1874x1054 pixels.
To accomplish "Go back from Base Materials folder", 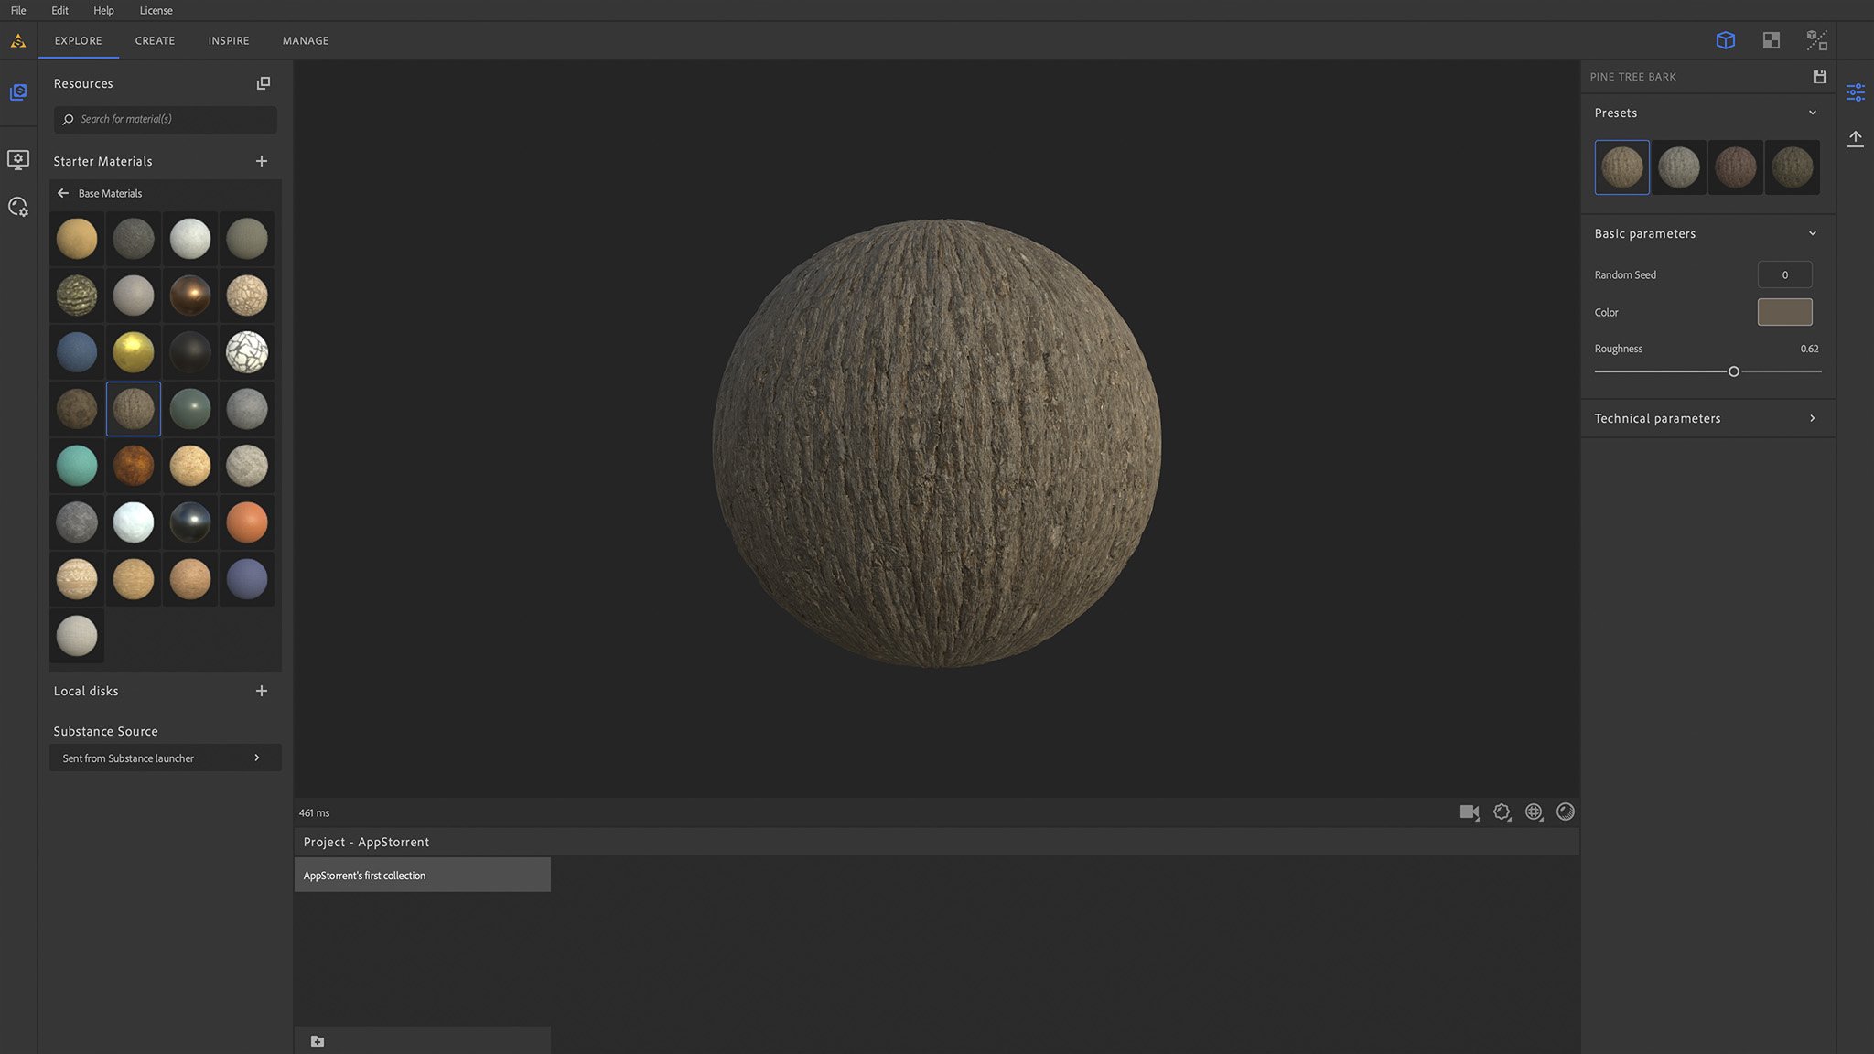I will [63, 193].
